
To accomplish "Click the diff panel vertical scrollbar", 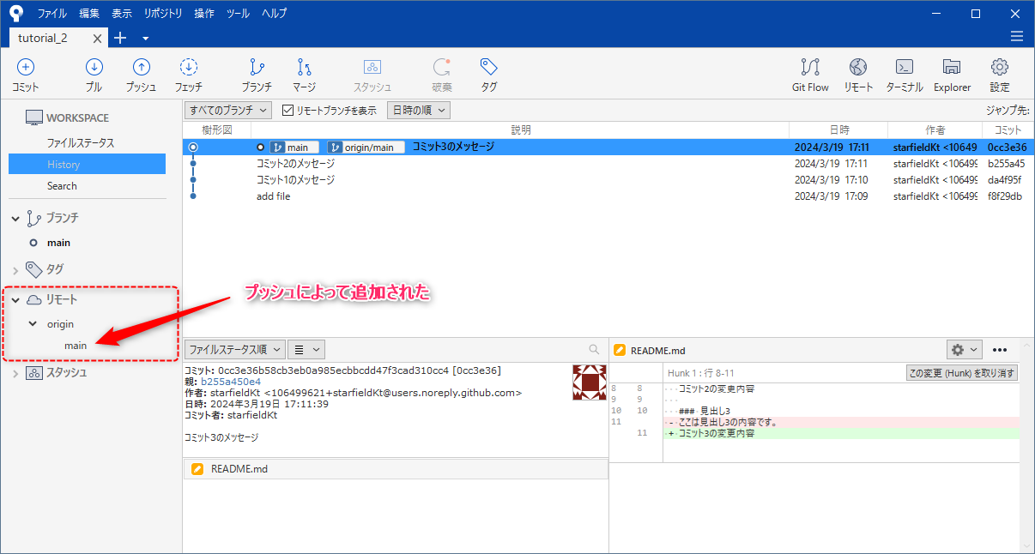I will (1028, 444).
